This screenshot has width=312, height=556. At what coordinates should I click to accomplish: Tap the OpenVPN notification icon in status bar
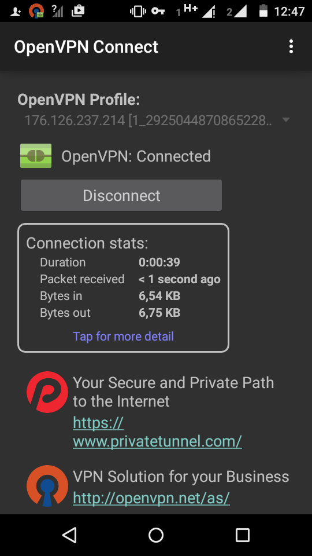(x=36, y=11)
